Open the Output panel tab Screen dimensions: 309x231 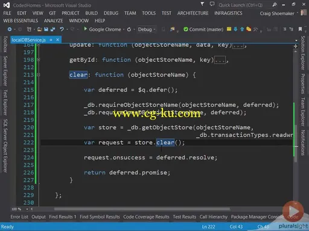coord(39,217)
